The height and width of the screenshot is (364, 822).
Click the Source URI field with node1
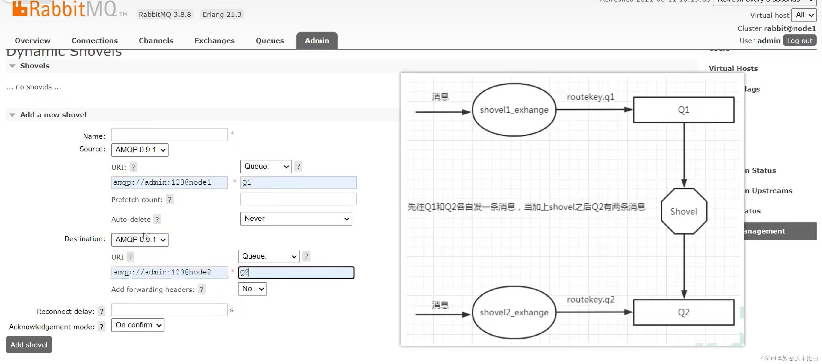[x=169, y=182]
